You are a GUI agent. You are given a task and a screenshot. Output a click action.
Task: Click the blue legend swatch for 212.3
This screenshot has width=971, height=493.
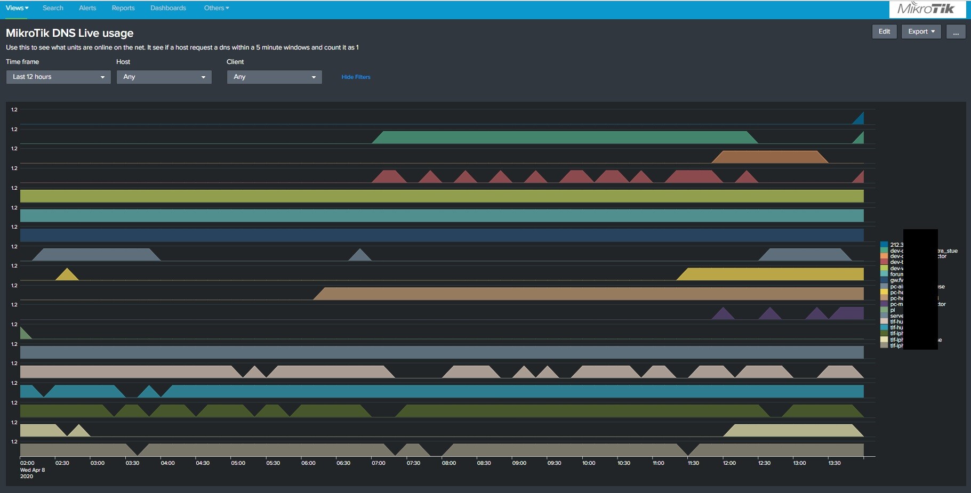[x=884, y=245]
